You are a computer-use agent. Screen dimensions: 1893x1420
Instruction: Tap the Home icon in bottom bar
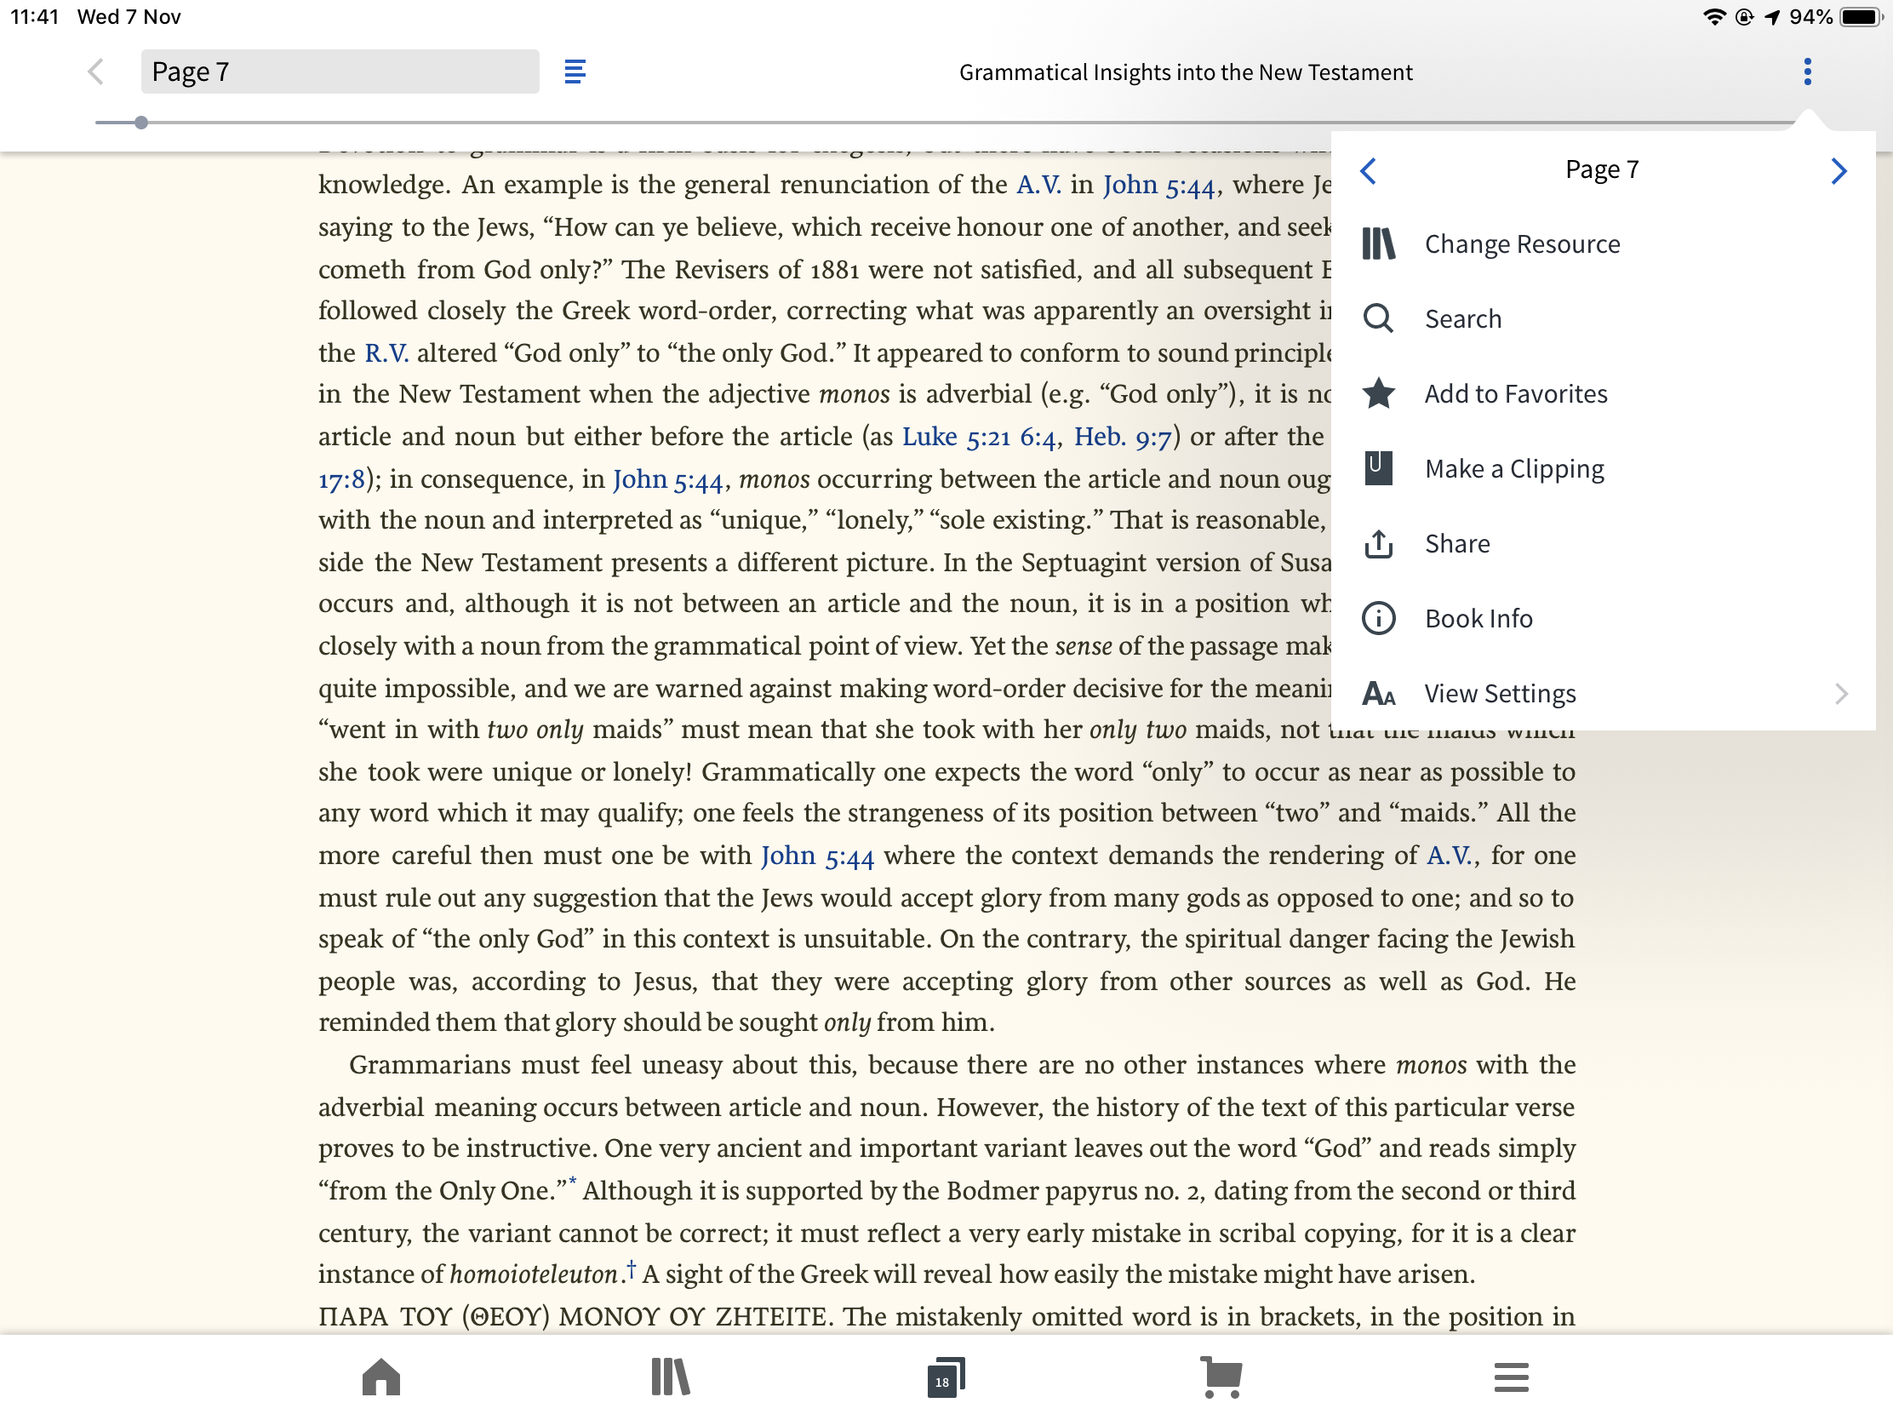tap(380, 1377)
